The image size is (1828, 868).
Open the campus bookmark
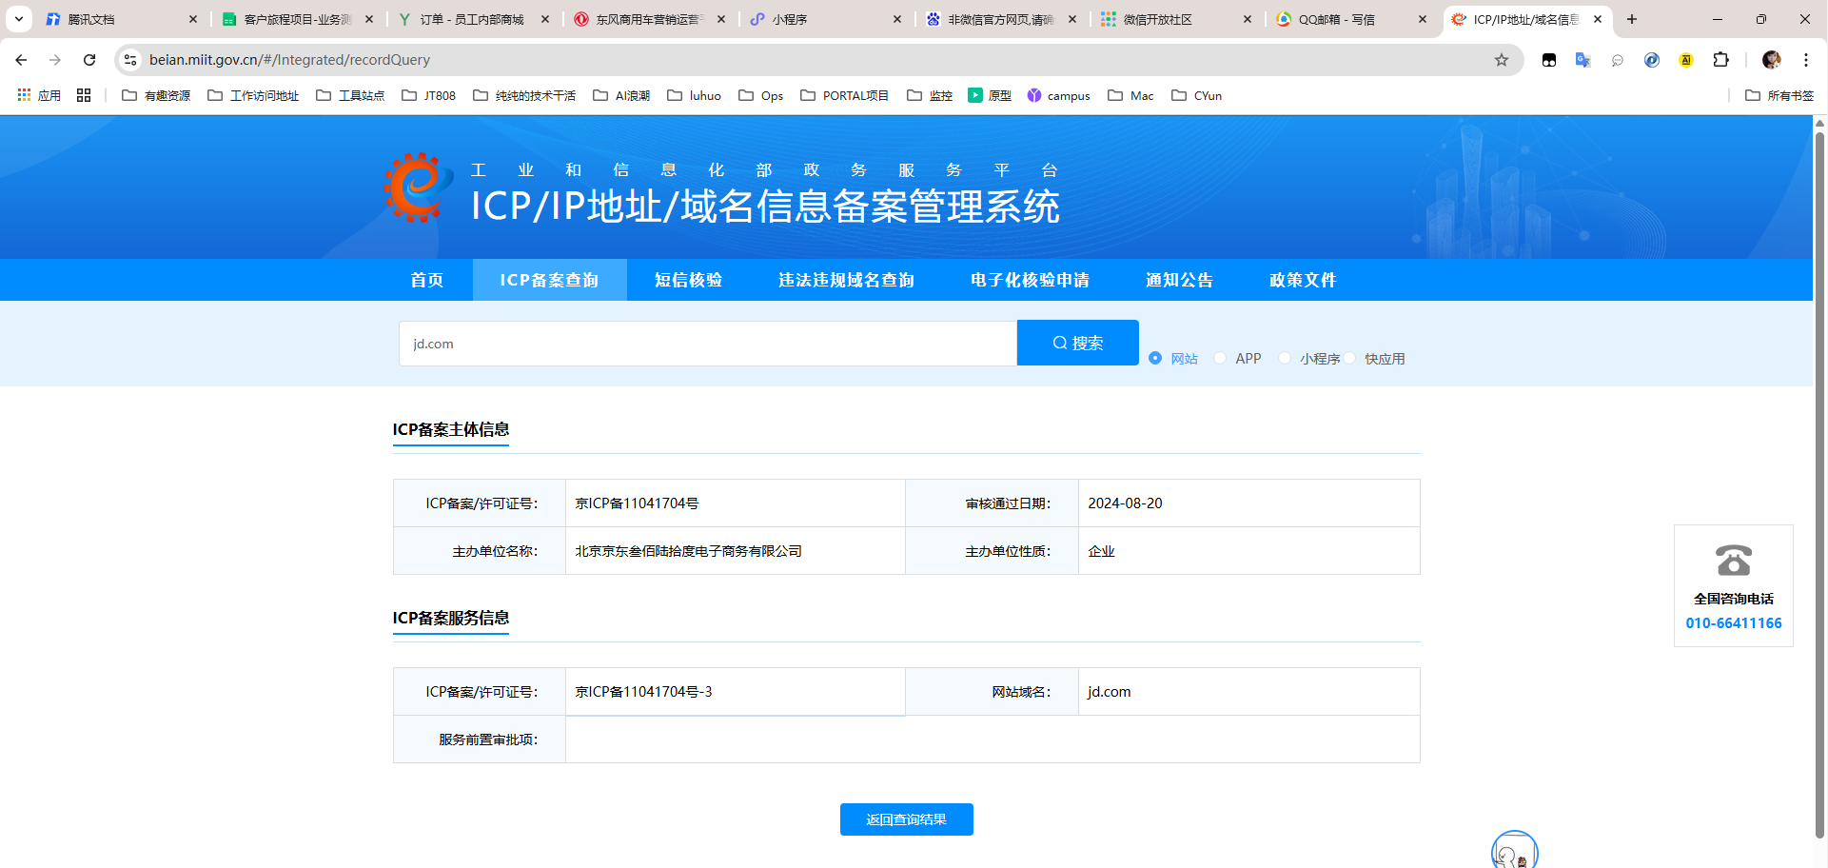click(x=1058, y=95)
